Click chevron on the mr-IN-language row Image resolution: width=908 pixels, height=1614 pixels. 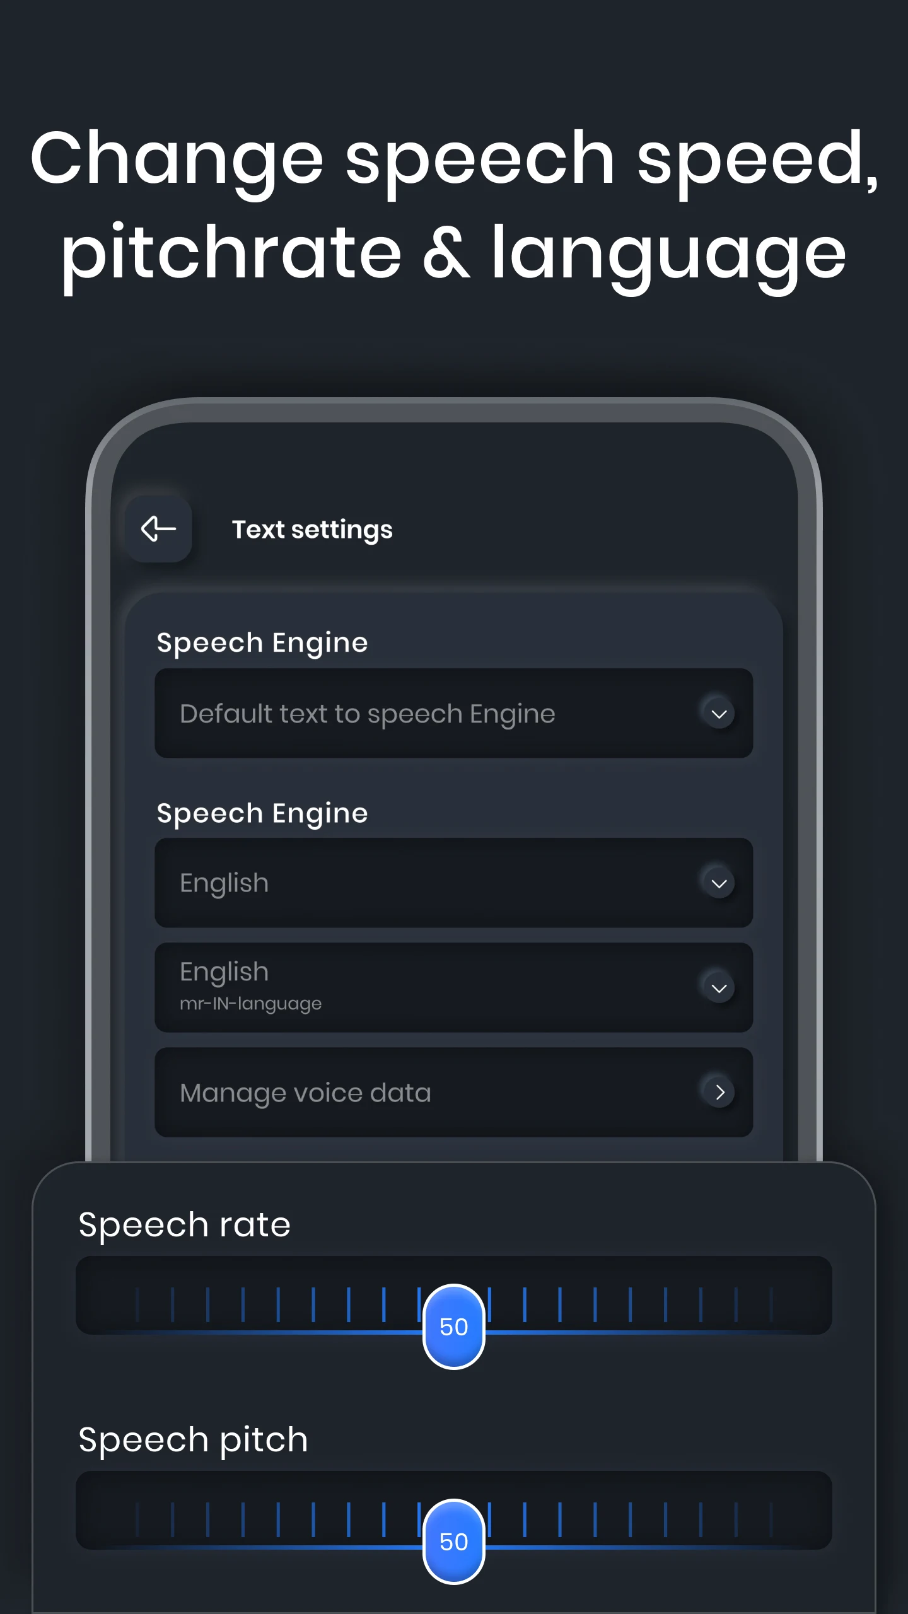(719, 988)
